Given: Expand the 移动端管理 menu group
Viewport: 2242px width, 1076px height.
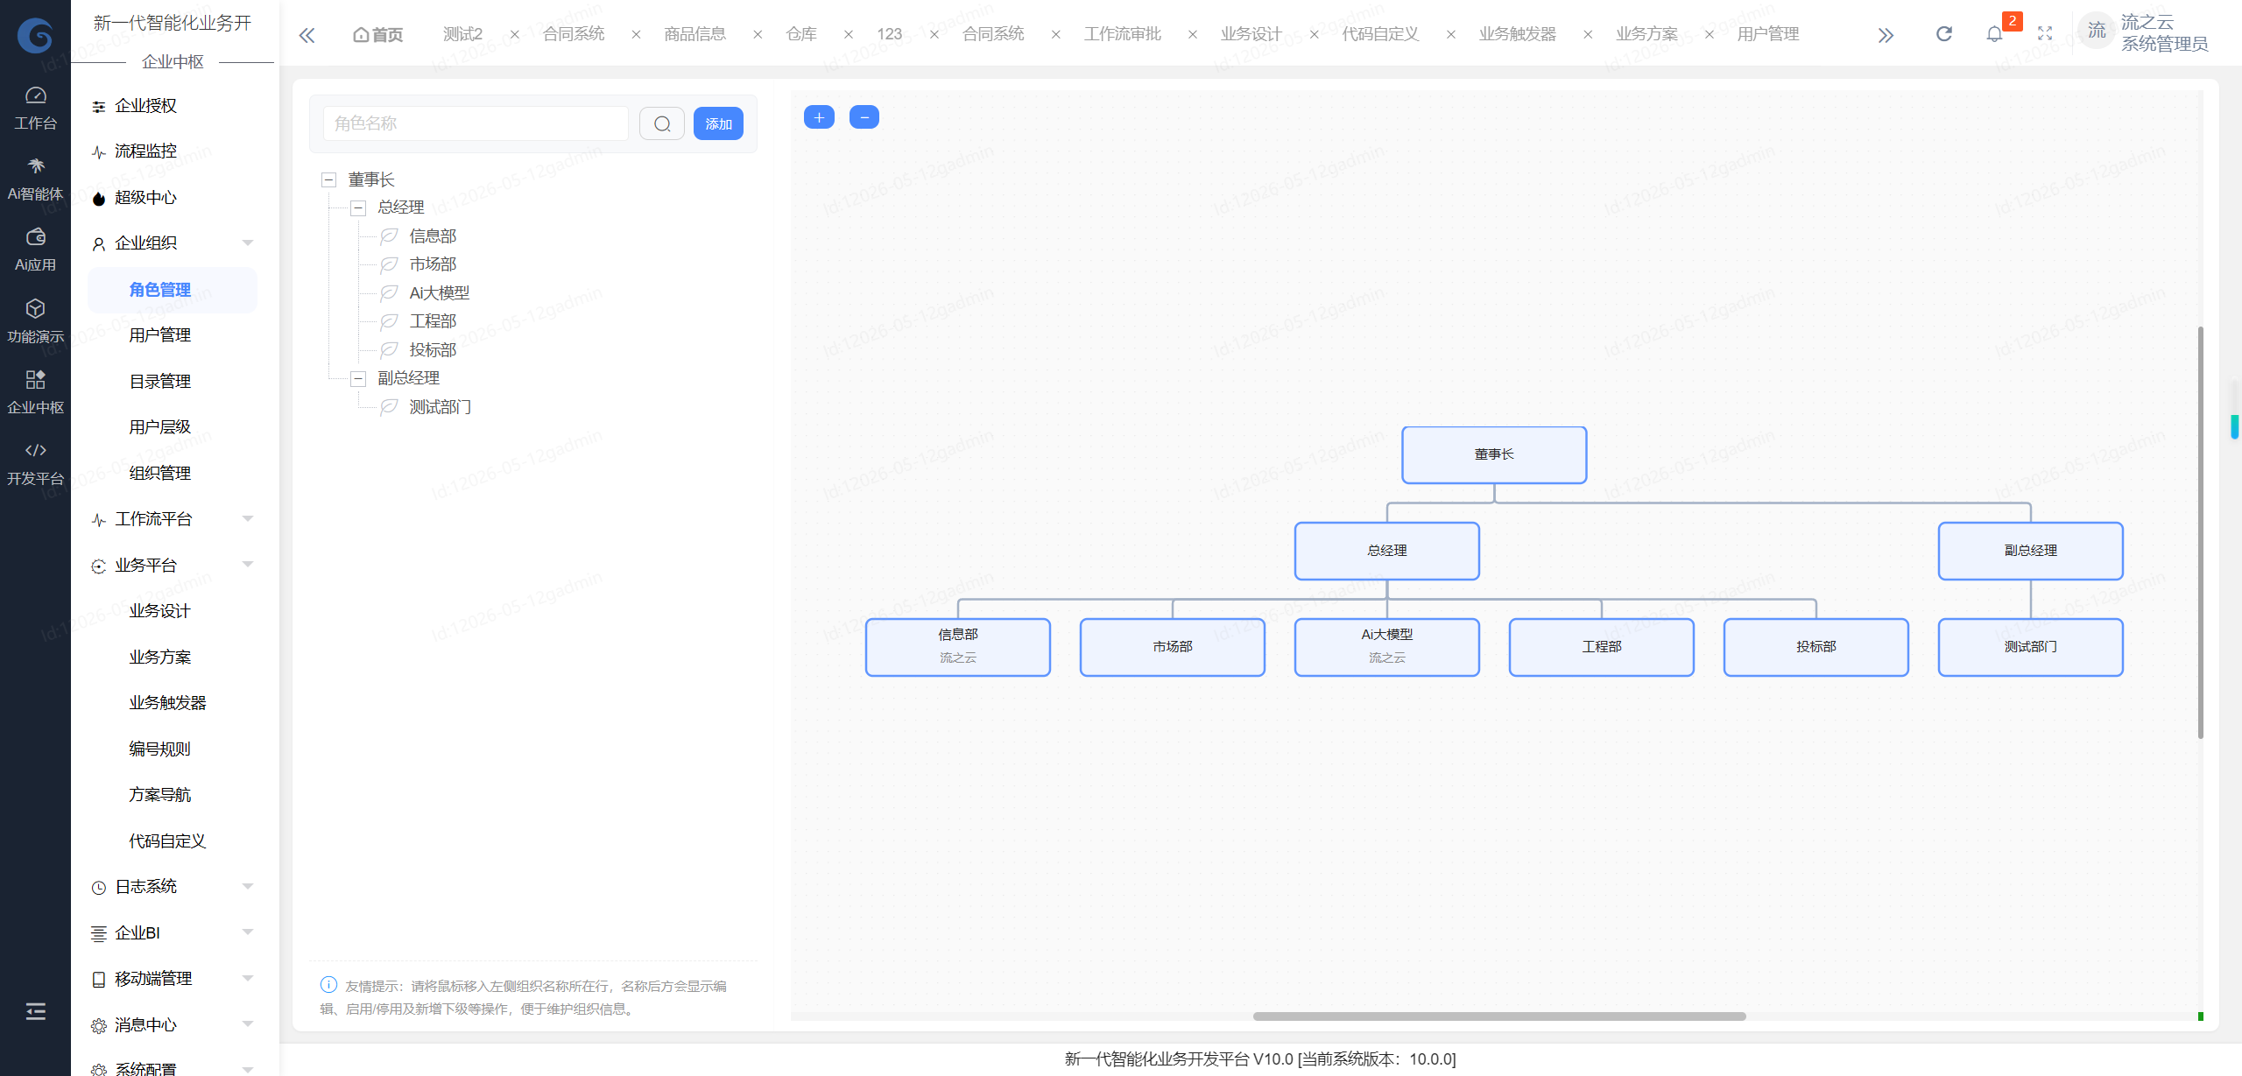Looking at the screenshot, I should pos(248,979).
